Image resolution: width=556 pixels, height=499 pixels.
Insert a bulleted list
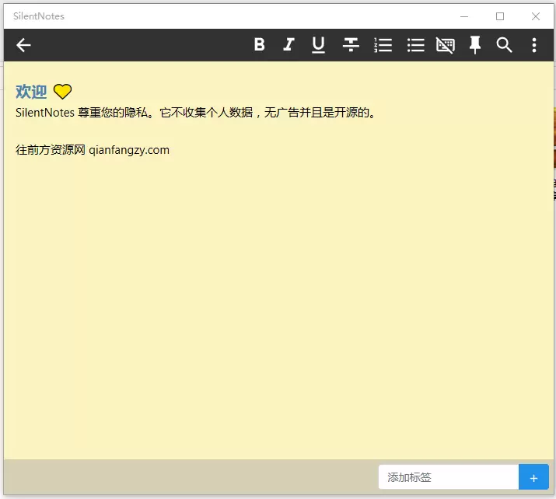[x=415, y=45]
